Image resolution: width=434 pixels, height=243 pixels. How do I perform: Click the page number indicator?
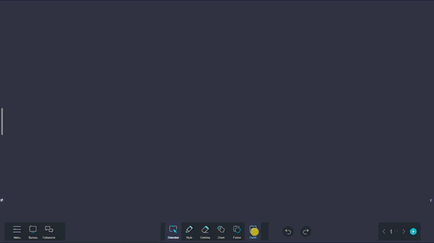(x=394, y=231)
